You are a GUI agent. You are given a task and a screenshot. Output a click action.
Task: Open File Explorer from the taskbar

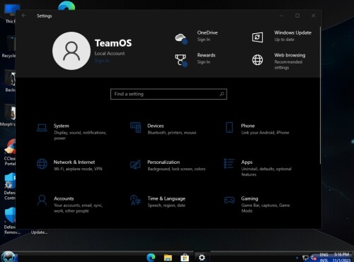(168, 258)
